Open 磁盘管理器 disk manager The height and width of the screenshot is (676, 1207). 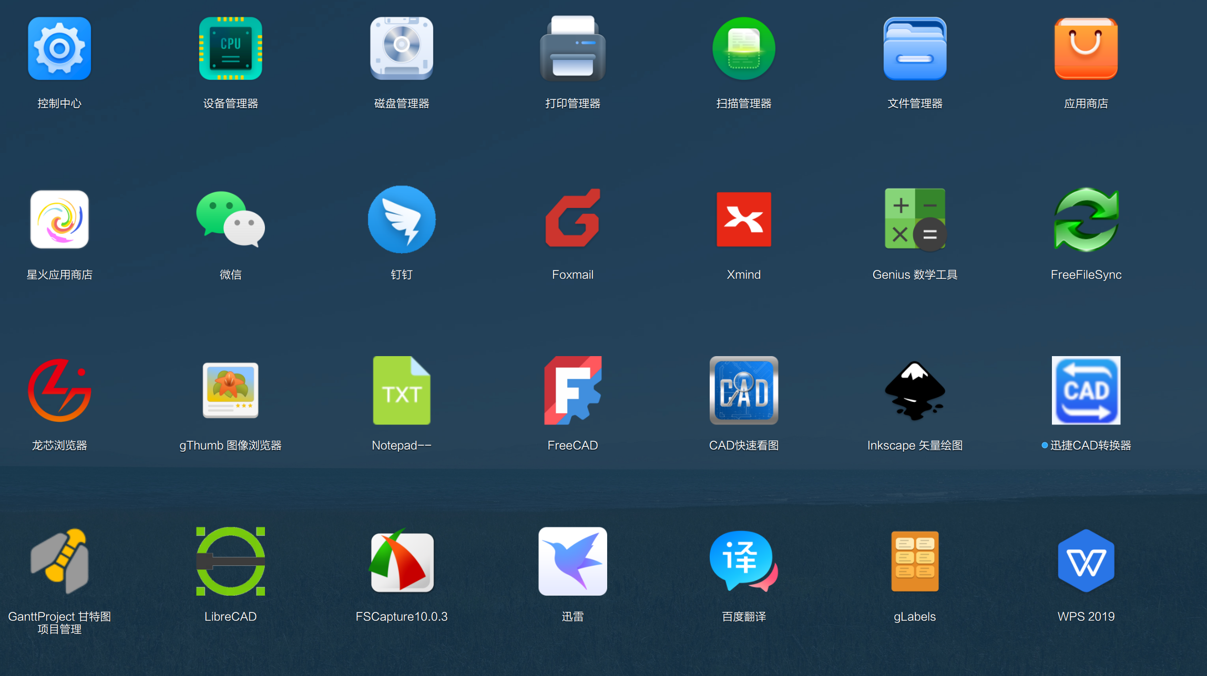[x=402, y=48]
